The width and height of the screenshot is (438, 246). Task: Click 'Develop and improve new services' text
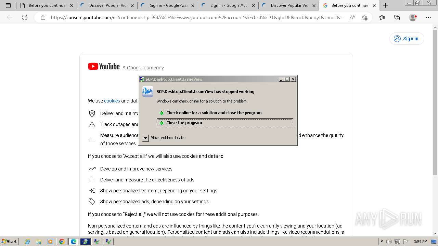[136, 169]
